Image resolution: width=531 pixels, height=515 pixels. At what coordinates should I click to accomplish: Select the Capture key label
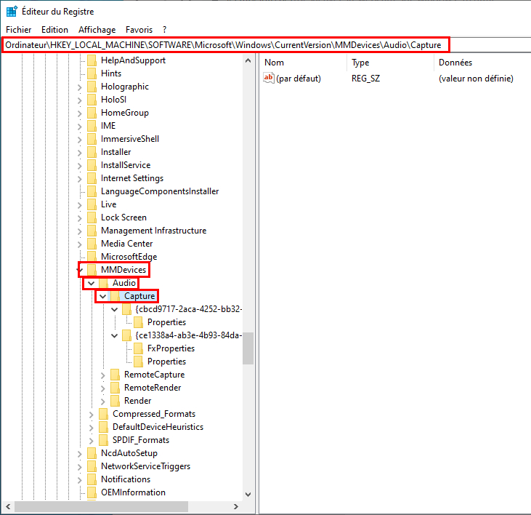tap(139, 296)
